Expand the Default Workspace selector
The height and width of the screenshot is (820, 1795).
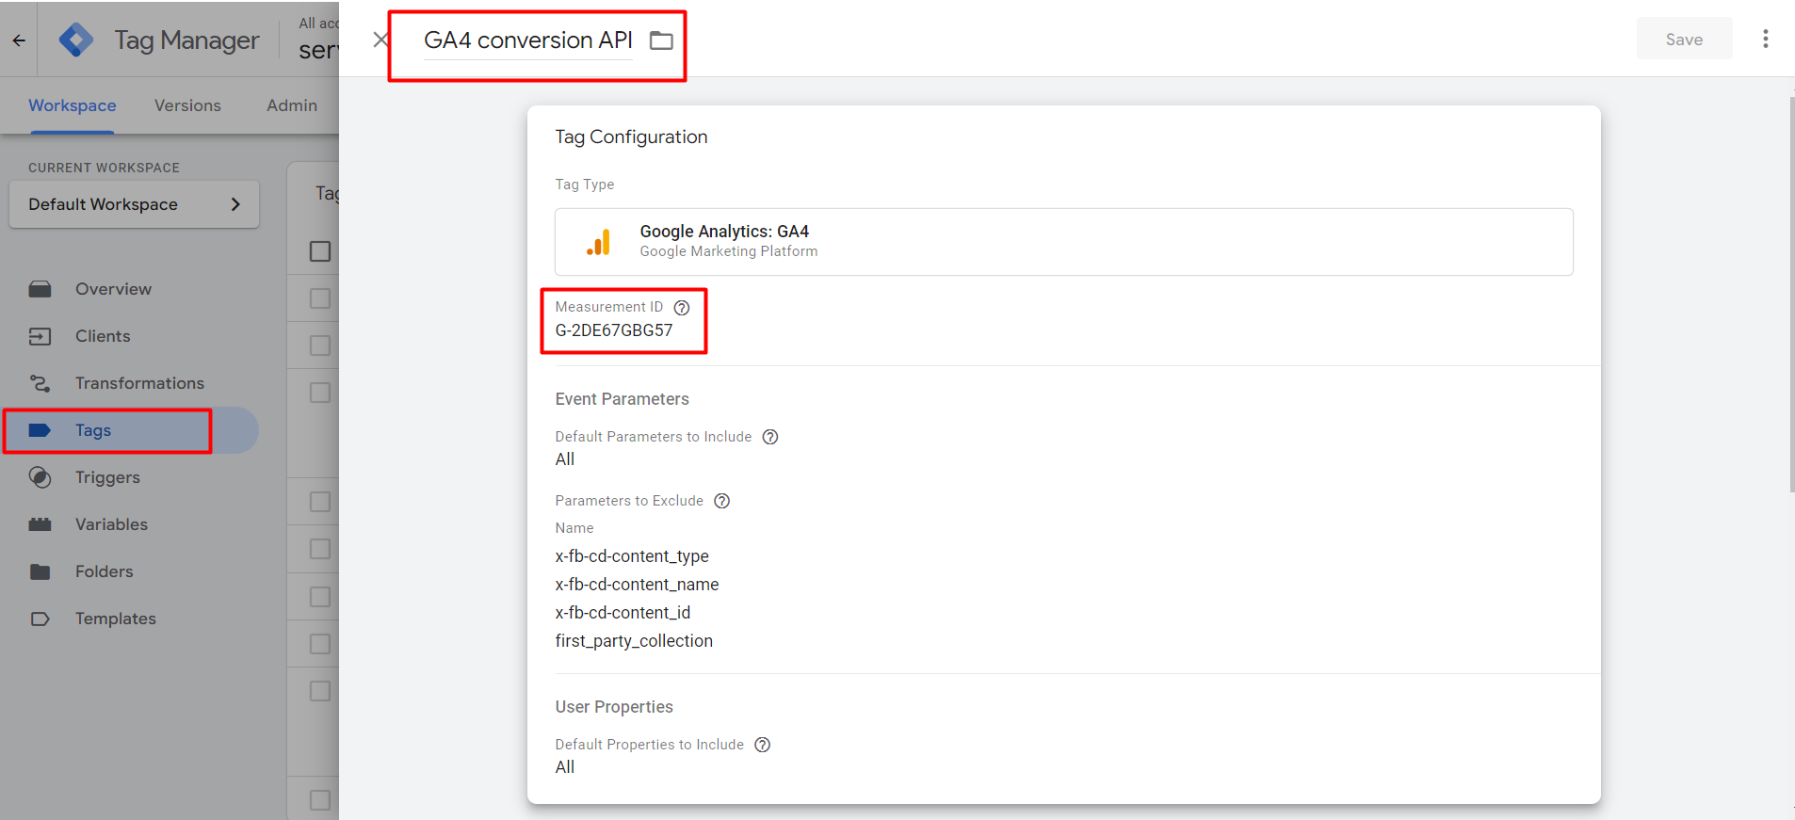tap(134, 204)
